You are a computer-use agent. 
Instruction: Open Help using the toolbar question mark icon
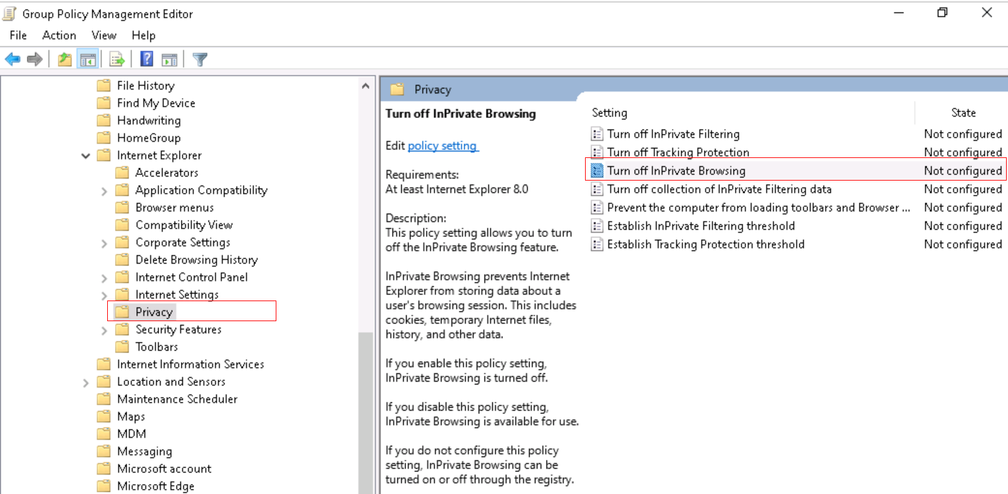click(x=145, y=59)
